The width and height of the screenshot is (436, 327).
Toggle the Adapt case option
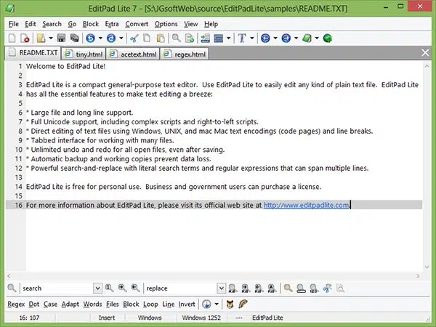pos(70,304)
